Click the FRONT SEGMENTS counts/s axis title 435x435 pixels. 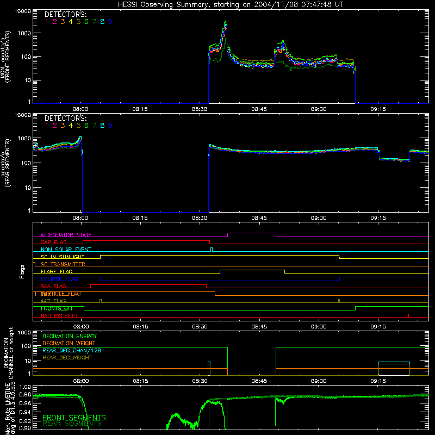tap(5, 57)
